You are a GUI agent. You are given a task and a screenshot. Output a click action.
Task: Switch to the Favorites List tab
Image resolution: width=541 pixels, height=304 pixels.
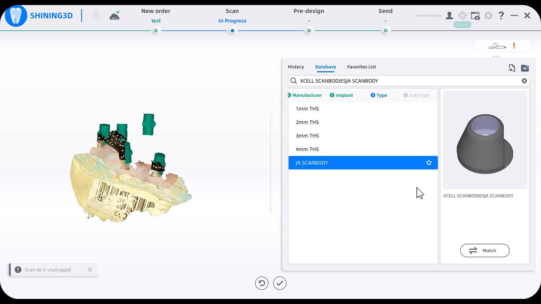pyautogui.click(x=362, y=67)
